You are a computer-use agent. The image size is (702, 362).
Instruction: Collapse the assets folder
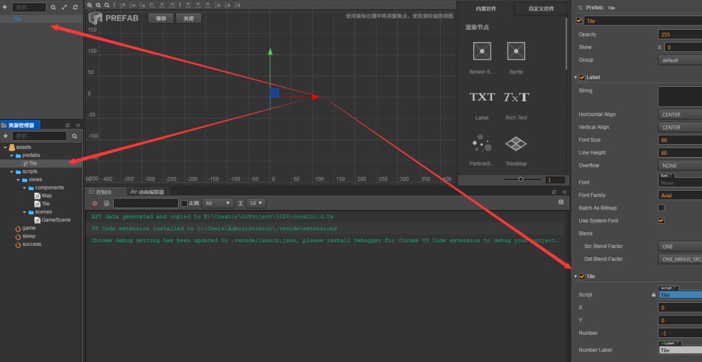pos(5,147)
